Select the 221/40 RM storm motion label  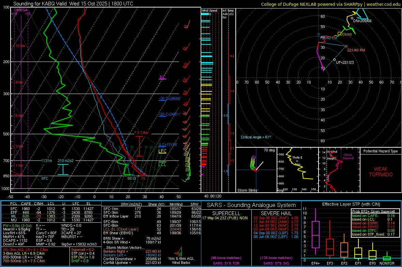point(356,50)
